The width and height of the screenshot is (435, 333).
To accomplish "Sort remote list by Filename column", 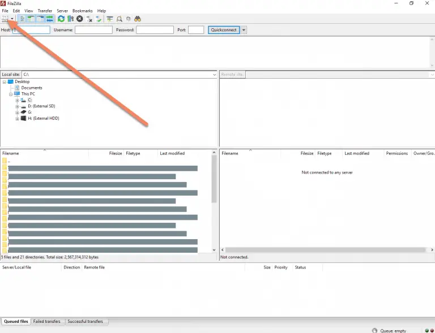I will click(x=250, y=153).
